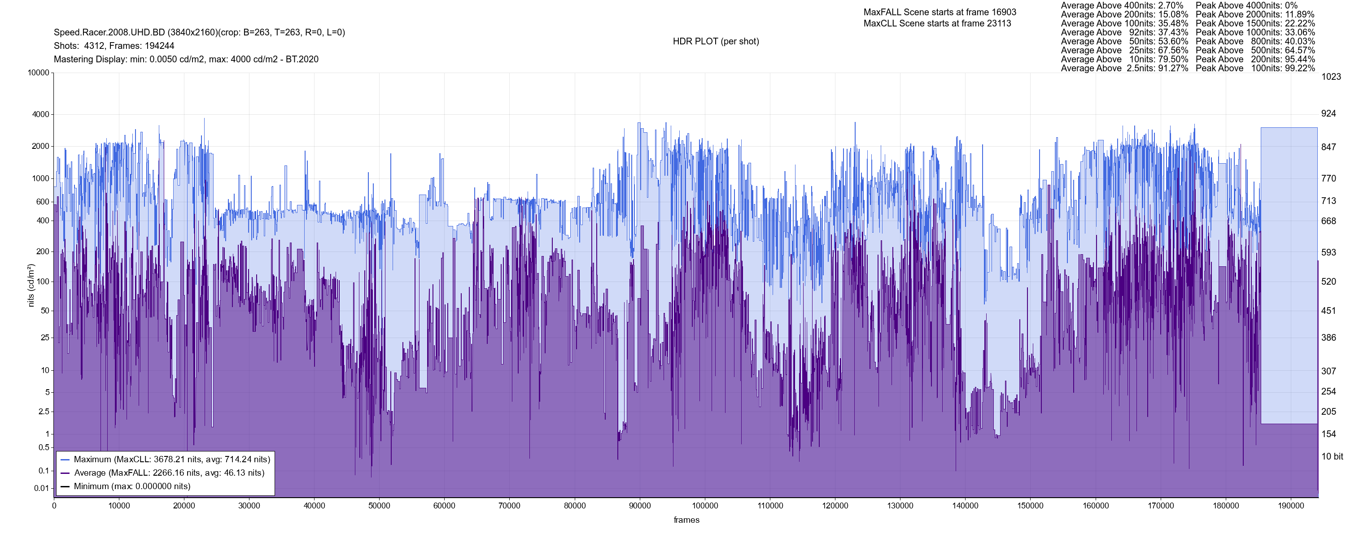Click the 190000 tick on the frames axis

coord(1291,506)
